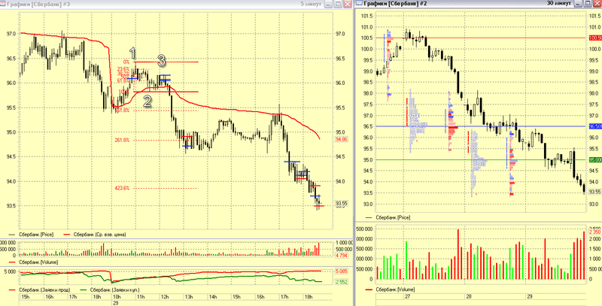Minimize the Сбербанк #3 five-minute chart
This screenshot has height=306, width=602.
pos(329,4)
